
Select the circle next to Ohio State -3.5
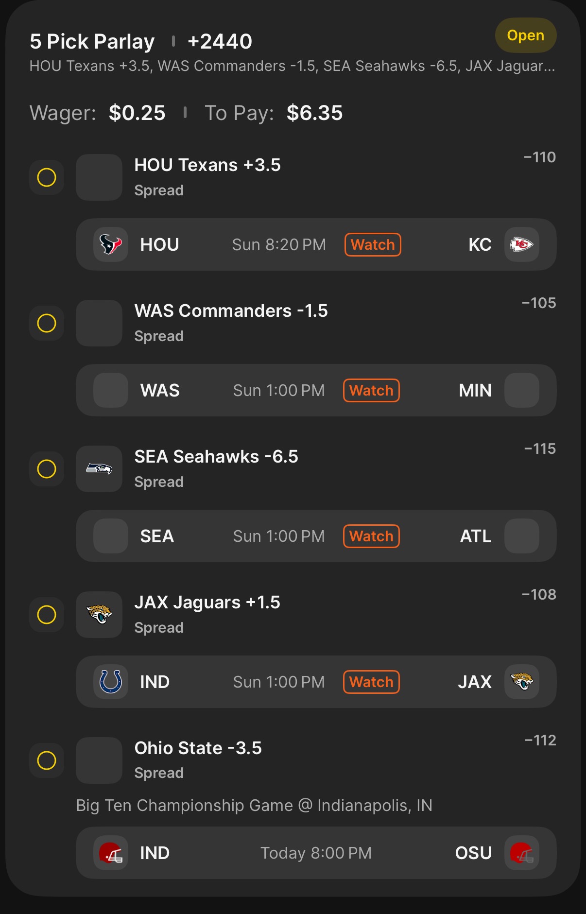pos(47,760)
